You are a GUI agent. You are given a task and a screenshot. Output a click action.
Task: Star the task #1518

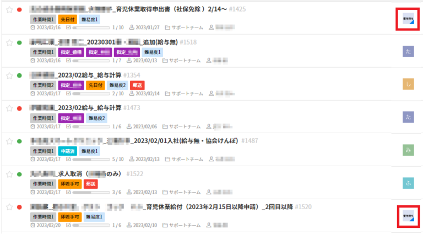pos(9,42)
